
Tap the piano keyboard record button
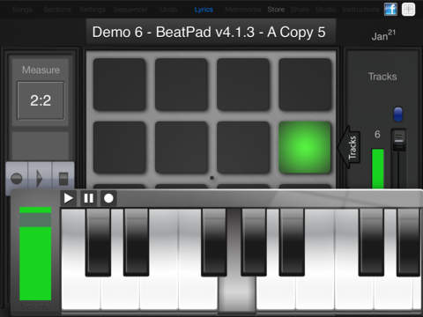(x=108, y=198)
